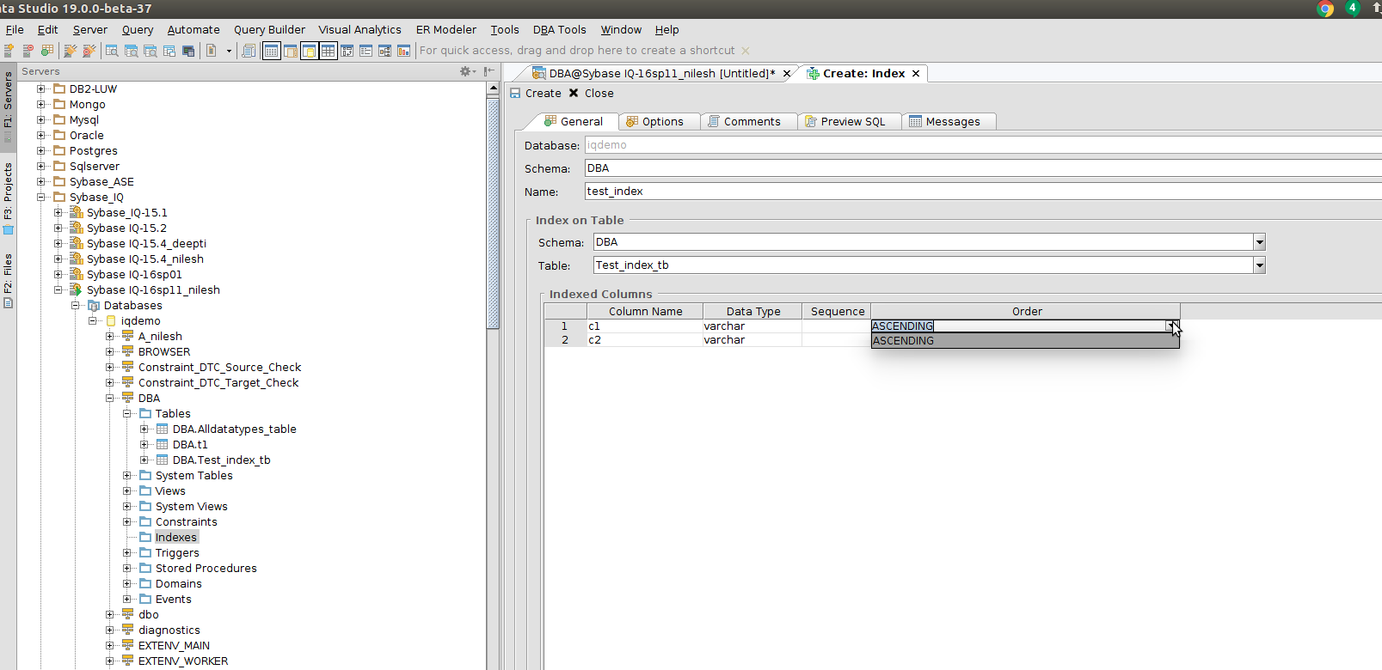
Task: Open the DBA Tools menu
Action: 559,29
